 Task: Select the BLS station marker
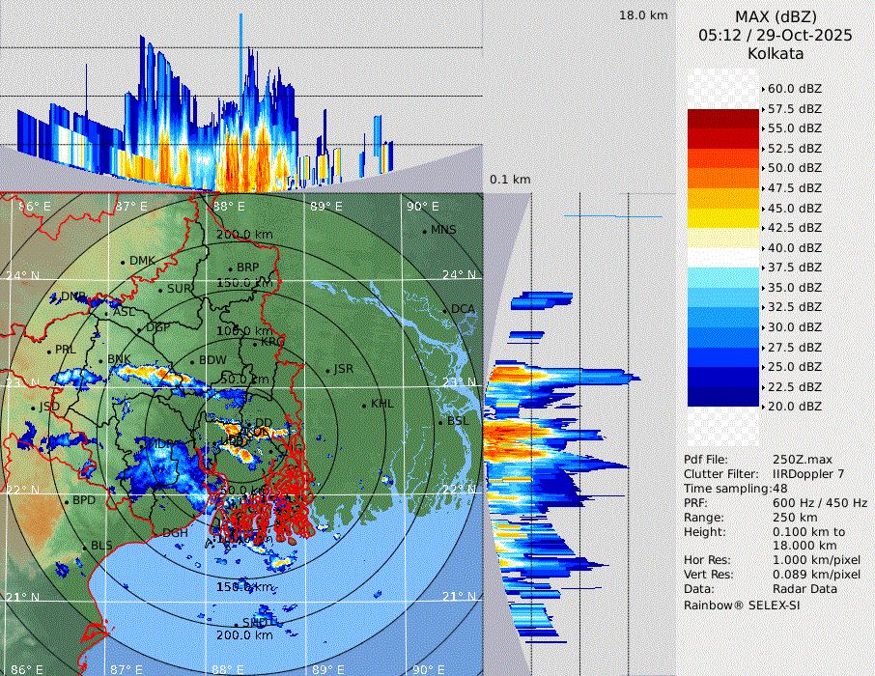85,548
